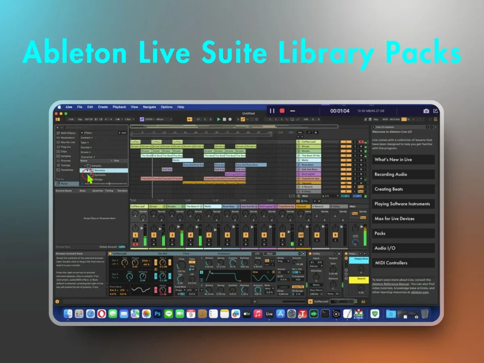Select Modulators in the browser sidebar
This screenshot has height=363, width=484.
[x=66, y=138]
